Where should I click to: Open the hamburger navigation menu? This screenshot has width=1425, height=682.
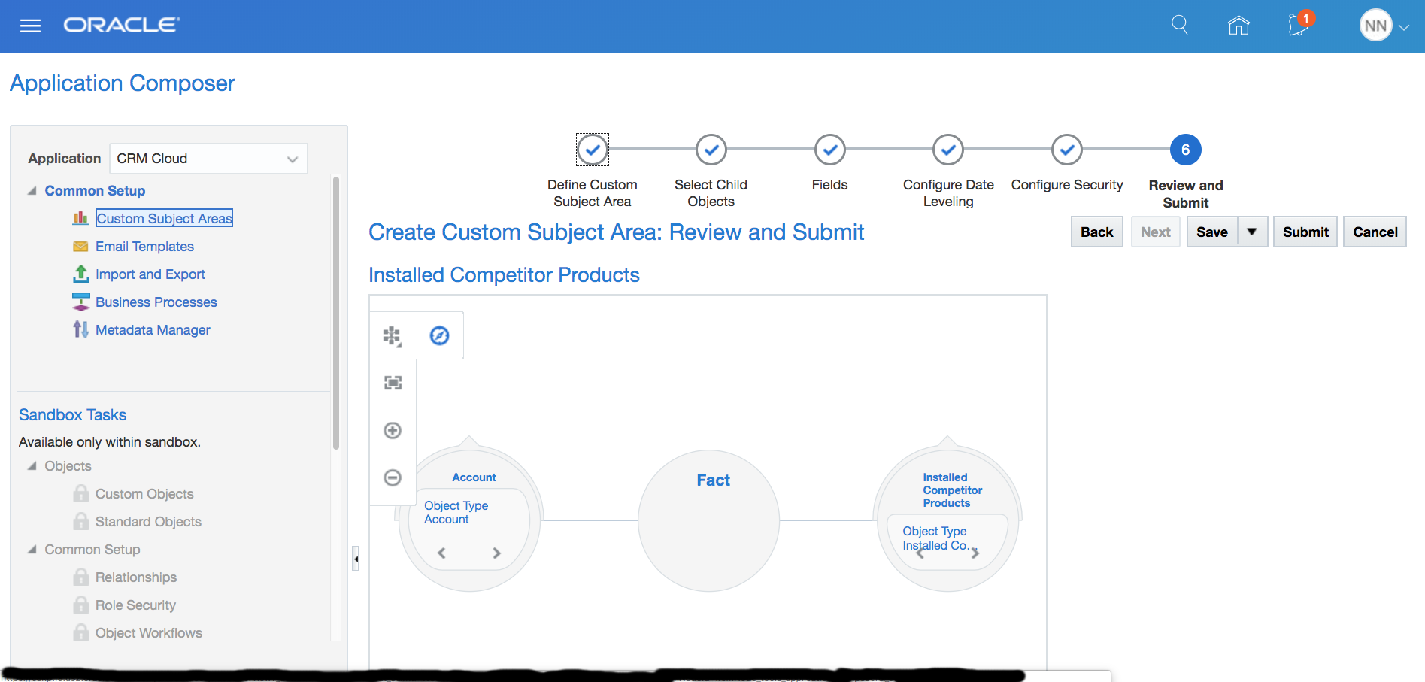coord(30,26)
